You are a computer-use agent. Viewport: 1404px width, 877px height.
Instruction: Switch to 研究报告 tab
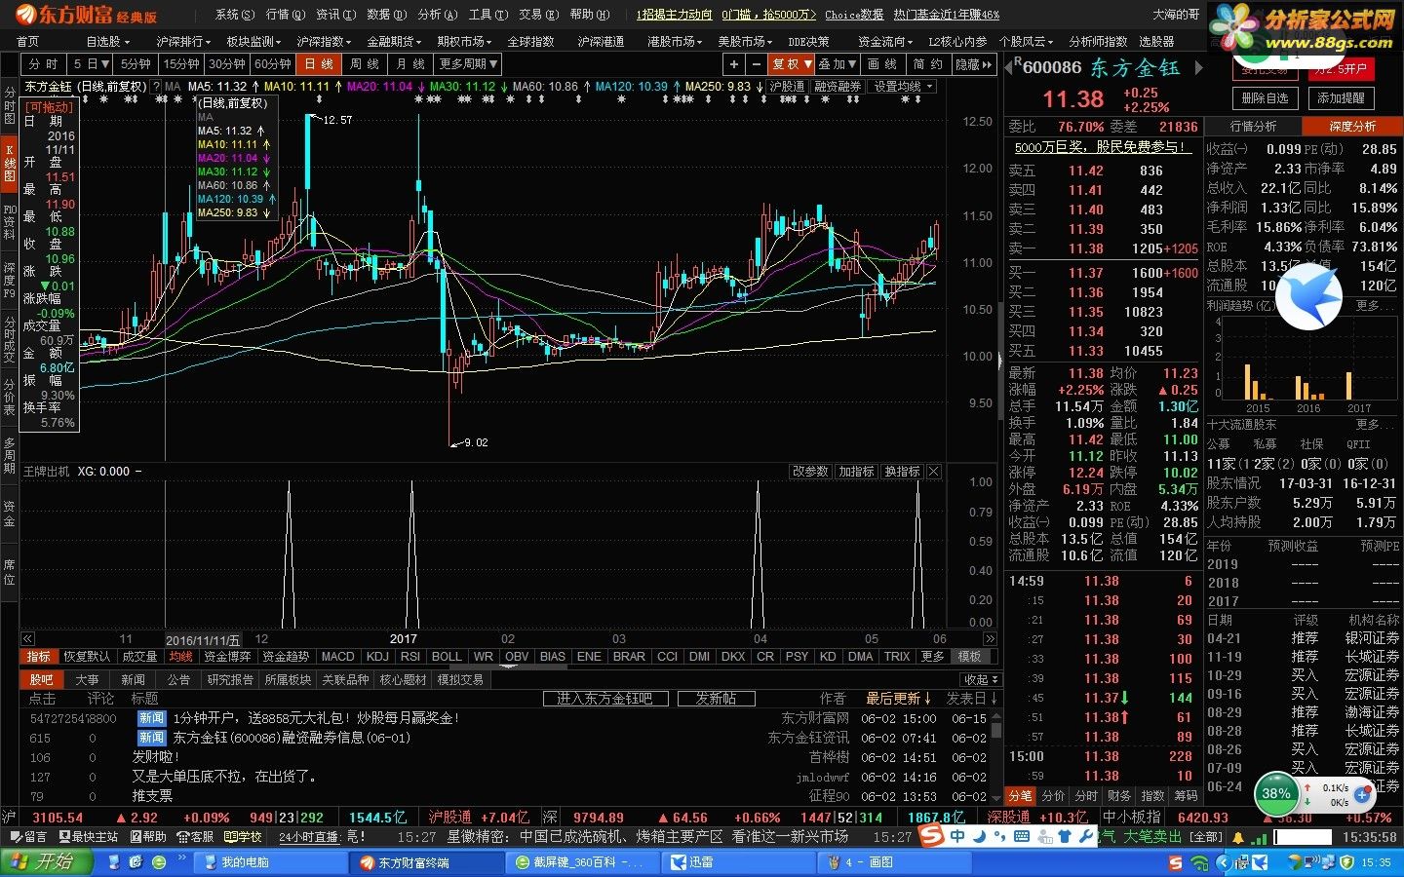pyautogui.click(x=230, y=680)
